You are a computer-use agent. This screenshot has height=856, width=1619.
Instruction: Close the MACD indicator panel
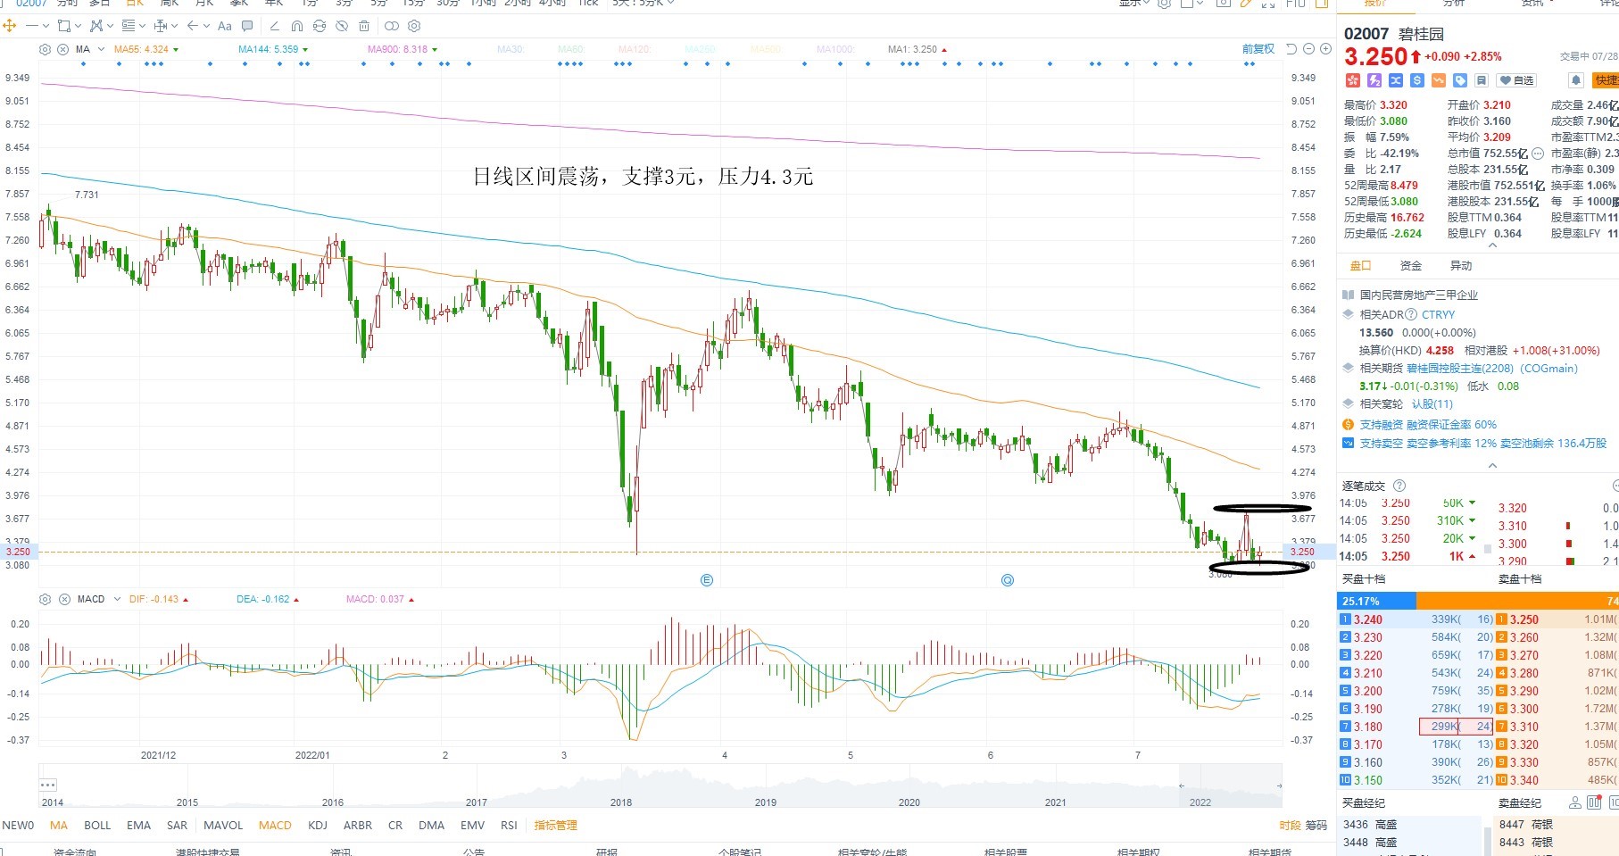(64, 599)
